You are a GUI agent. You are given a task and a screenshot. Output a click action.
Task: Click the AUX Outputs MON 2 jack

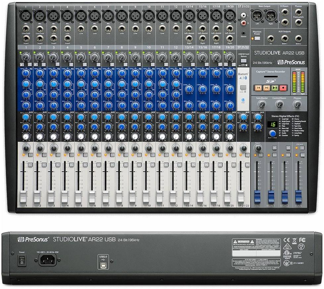[298, 38]
